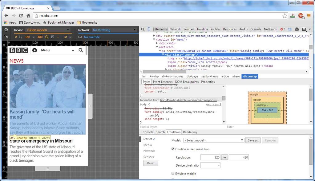Screen dimensions: 315x181
Task: Expand the h2 node in DOM tree
Action: tap(157, 43)
